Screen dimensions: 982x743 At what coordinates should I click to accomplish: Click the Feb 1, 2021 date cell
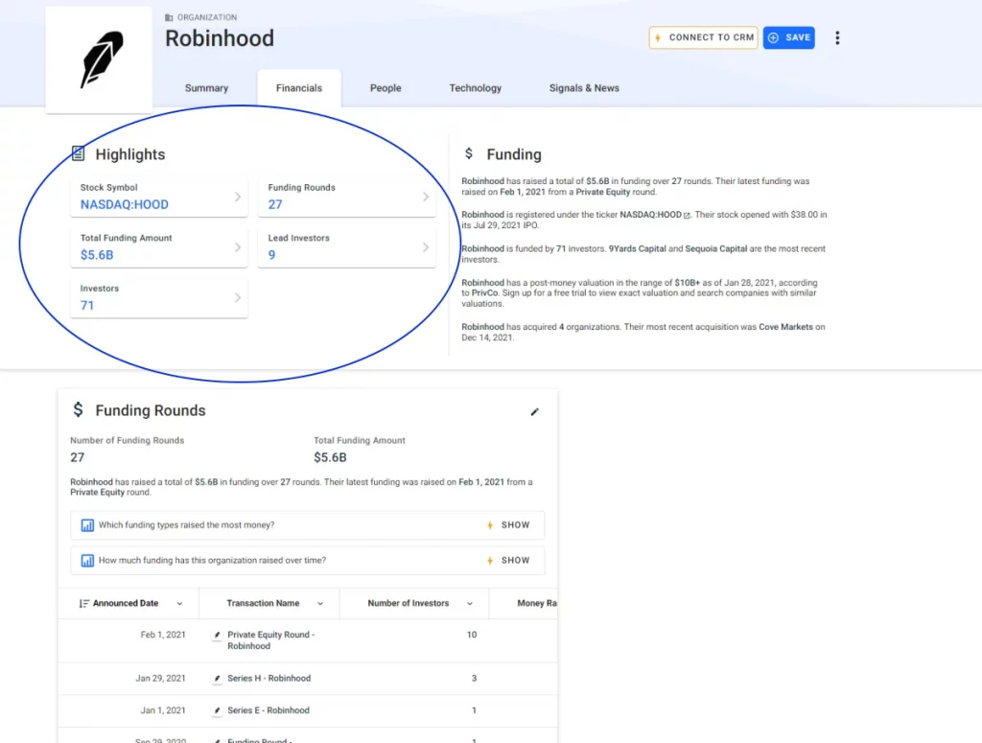[163, 635]
